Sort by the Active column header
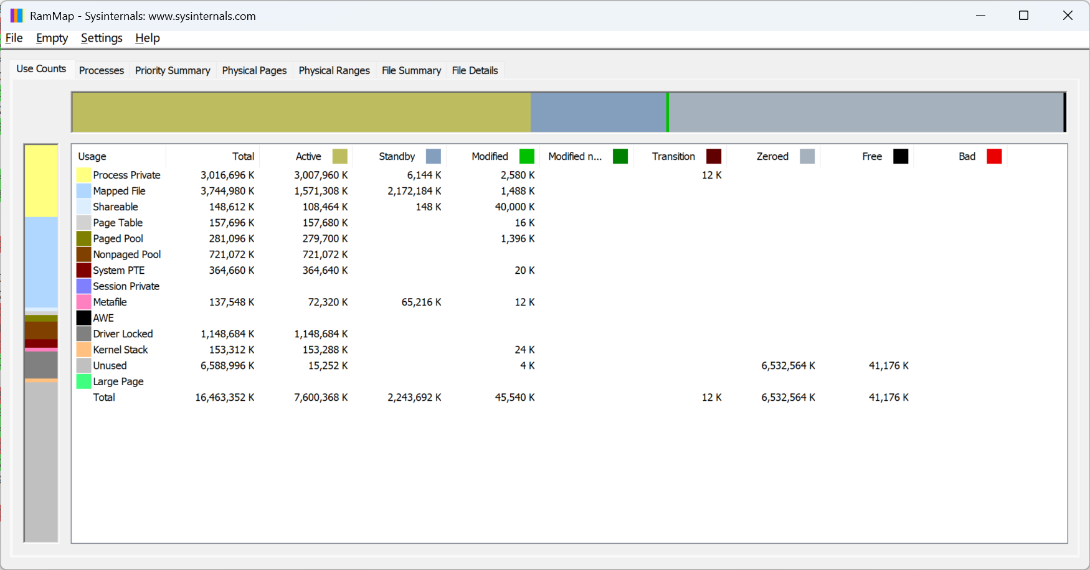 306,156
